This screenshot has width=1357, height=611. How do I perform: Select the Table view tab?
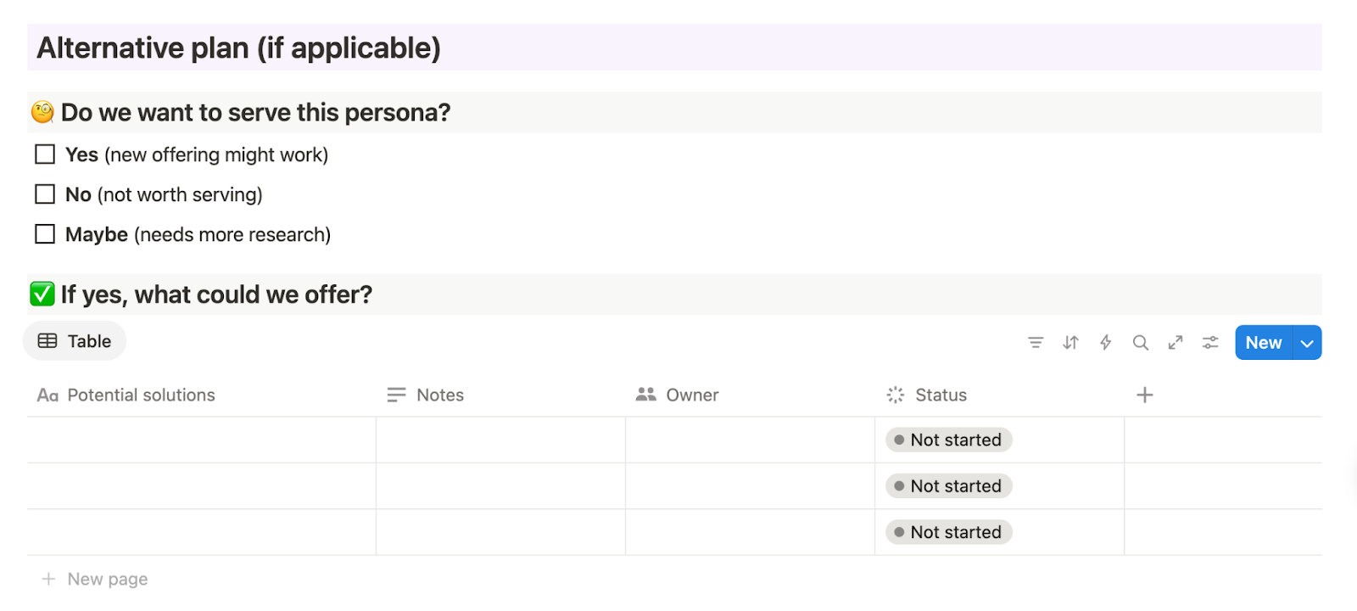pos(75,341)
